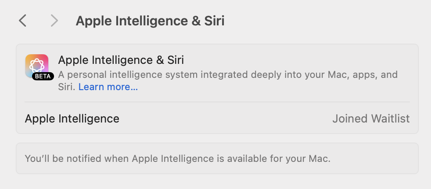Image resolution: width=431 pixels, height=189 pixels.
Task: Open the Learn more… link
Action: click(108, 87)
